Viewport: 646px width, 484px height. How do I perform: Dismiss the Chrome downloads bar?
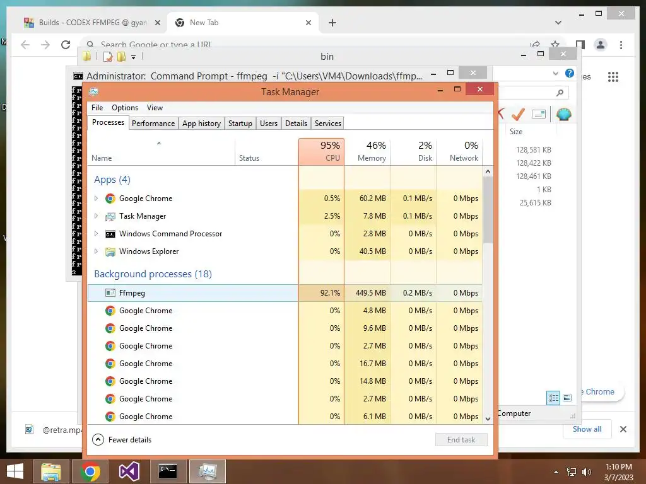(x=623, y=429)
